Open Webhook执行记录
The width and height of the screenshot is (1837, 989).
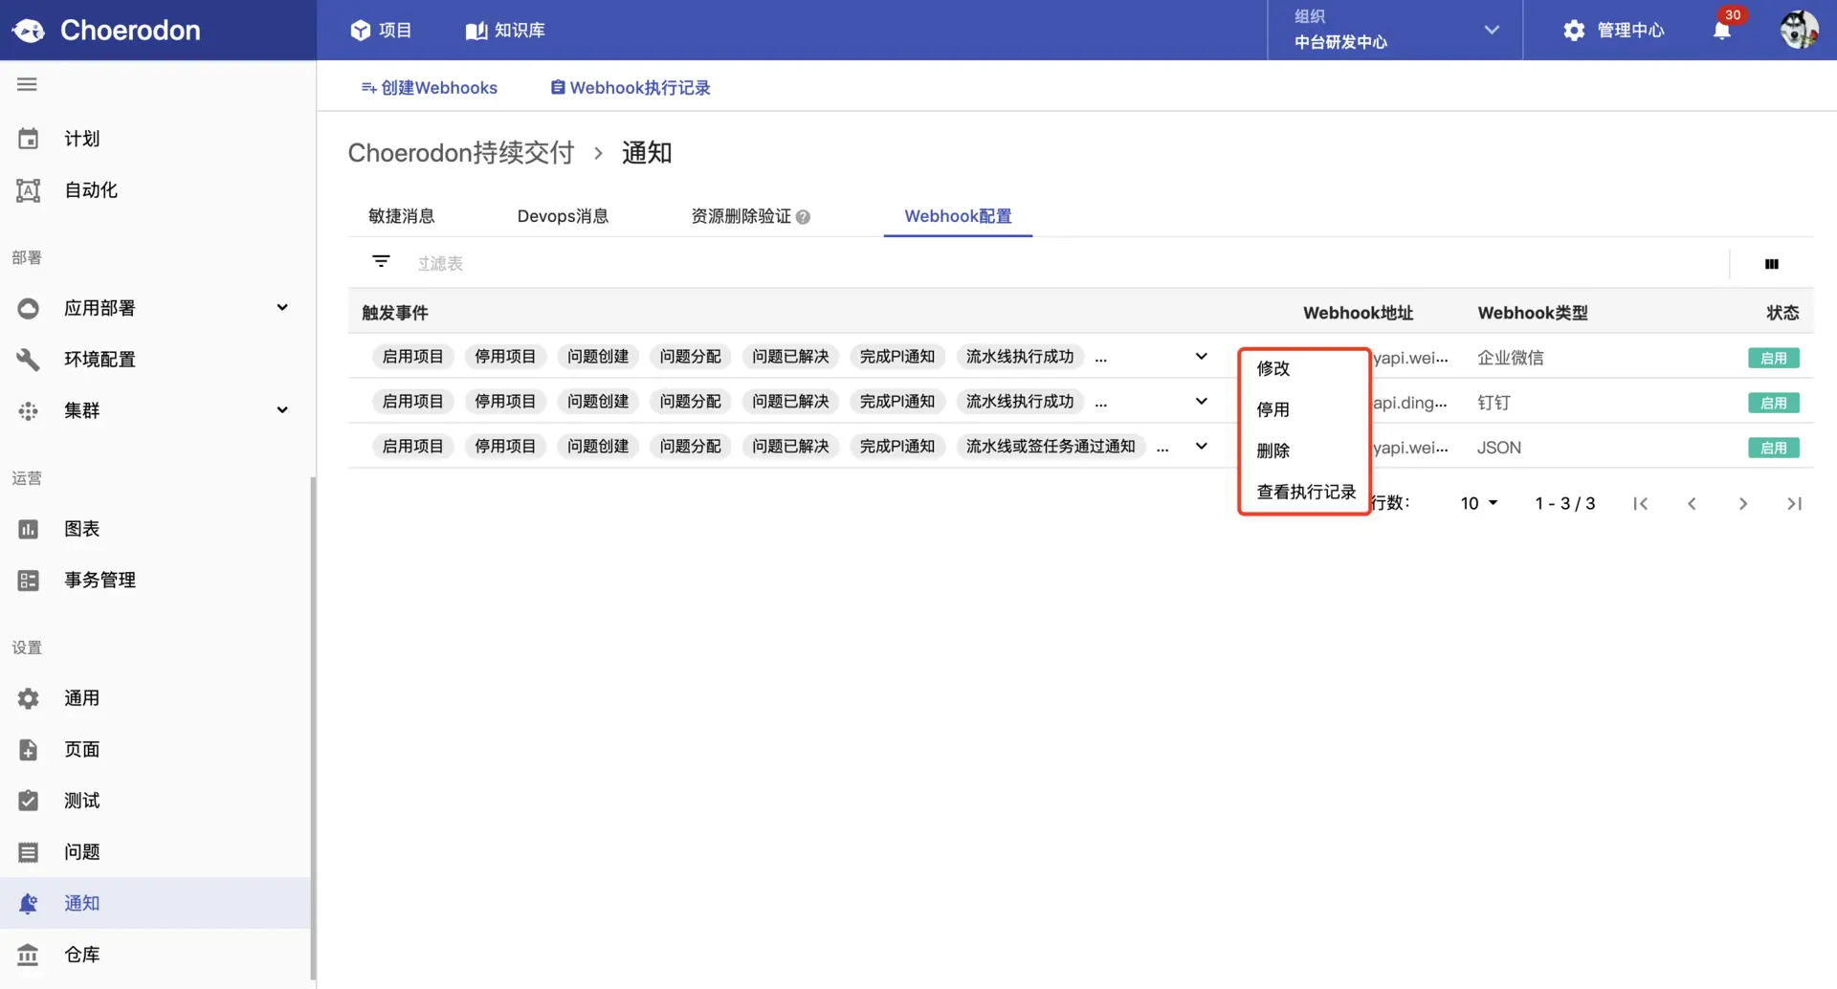point(629,87)
